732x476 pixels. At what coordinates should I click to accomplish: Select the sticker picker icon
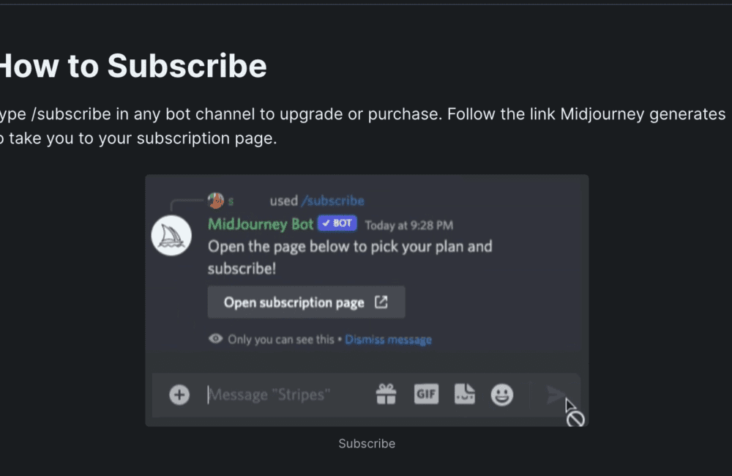pos(464,394)
